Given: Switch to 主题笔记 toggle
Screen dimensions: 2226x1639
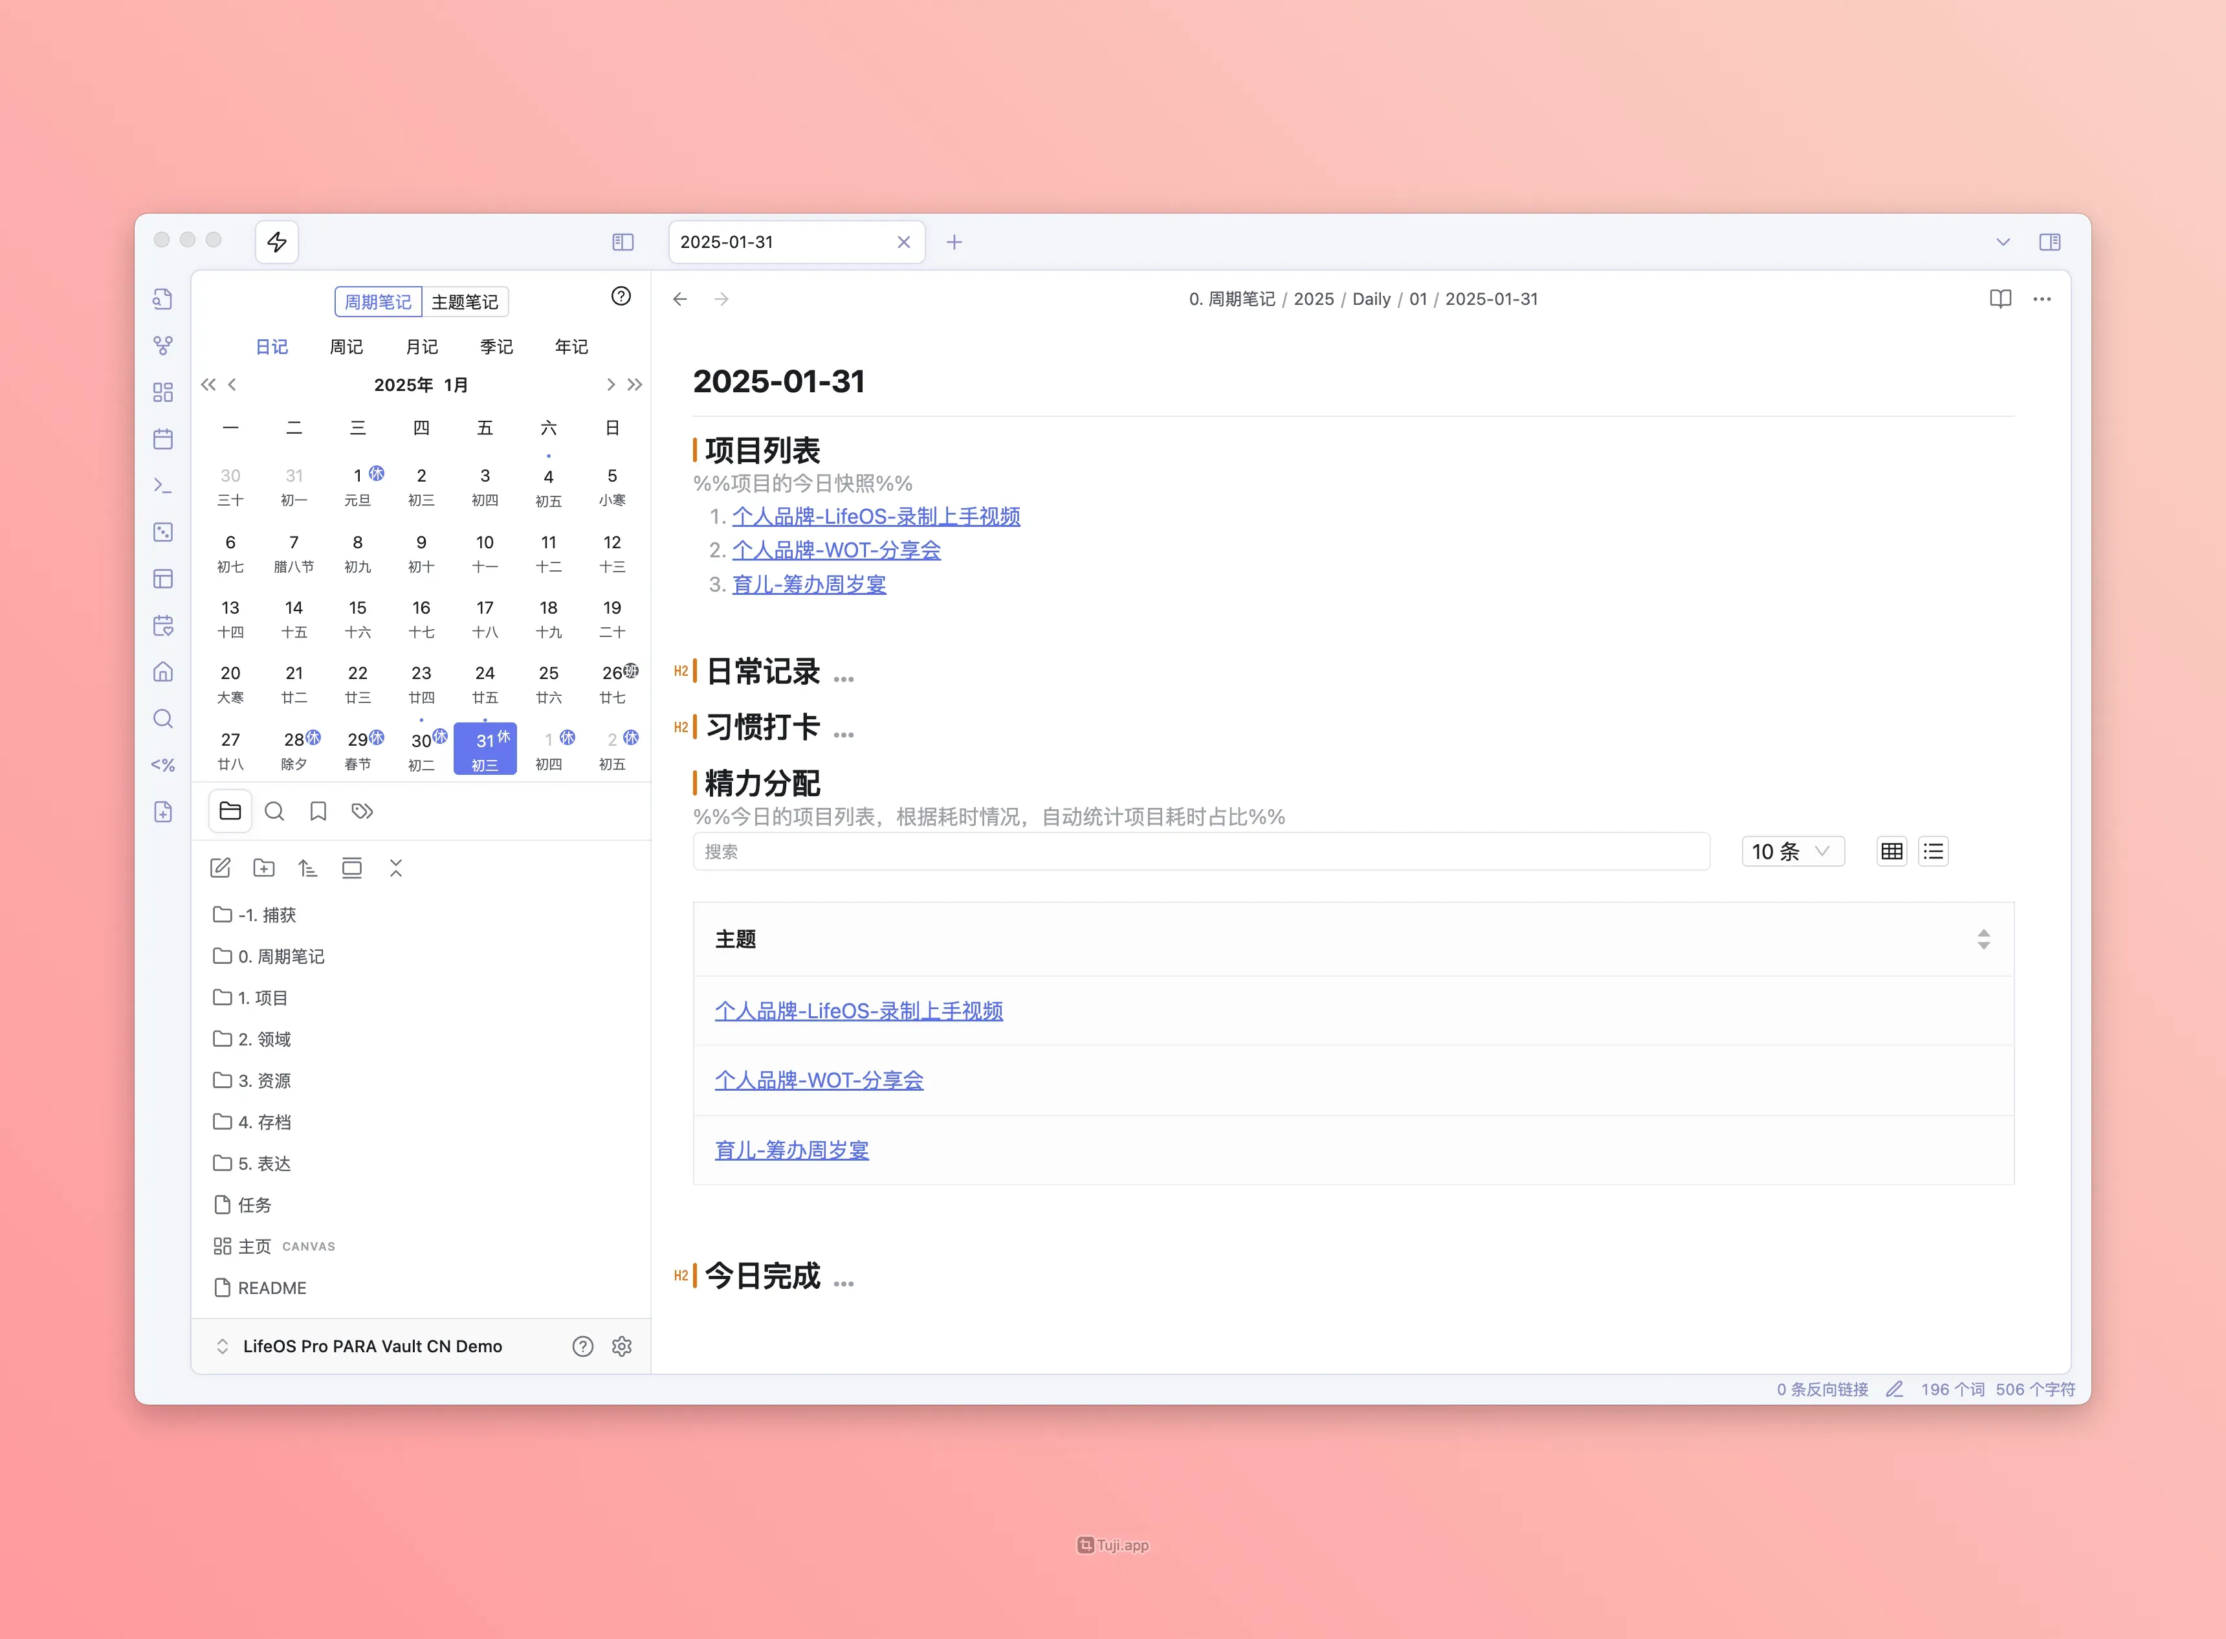Looking at the screenshot, I should (465, 302).
